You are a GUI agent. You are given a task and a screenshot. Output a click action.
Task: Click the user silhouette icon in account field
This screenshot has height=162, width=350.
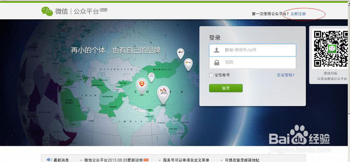(217, 50)
